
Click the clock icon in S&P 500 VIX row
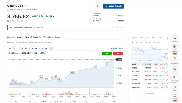[x=167, y=83]
